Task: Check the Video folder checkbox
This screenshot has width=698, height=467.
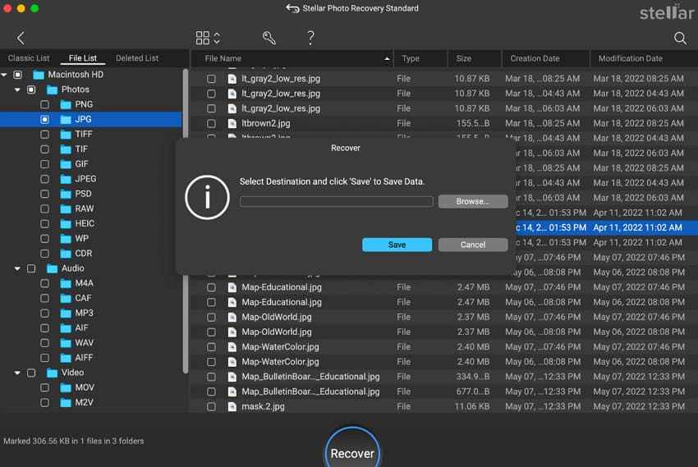Action: (x=31, y=373)
